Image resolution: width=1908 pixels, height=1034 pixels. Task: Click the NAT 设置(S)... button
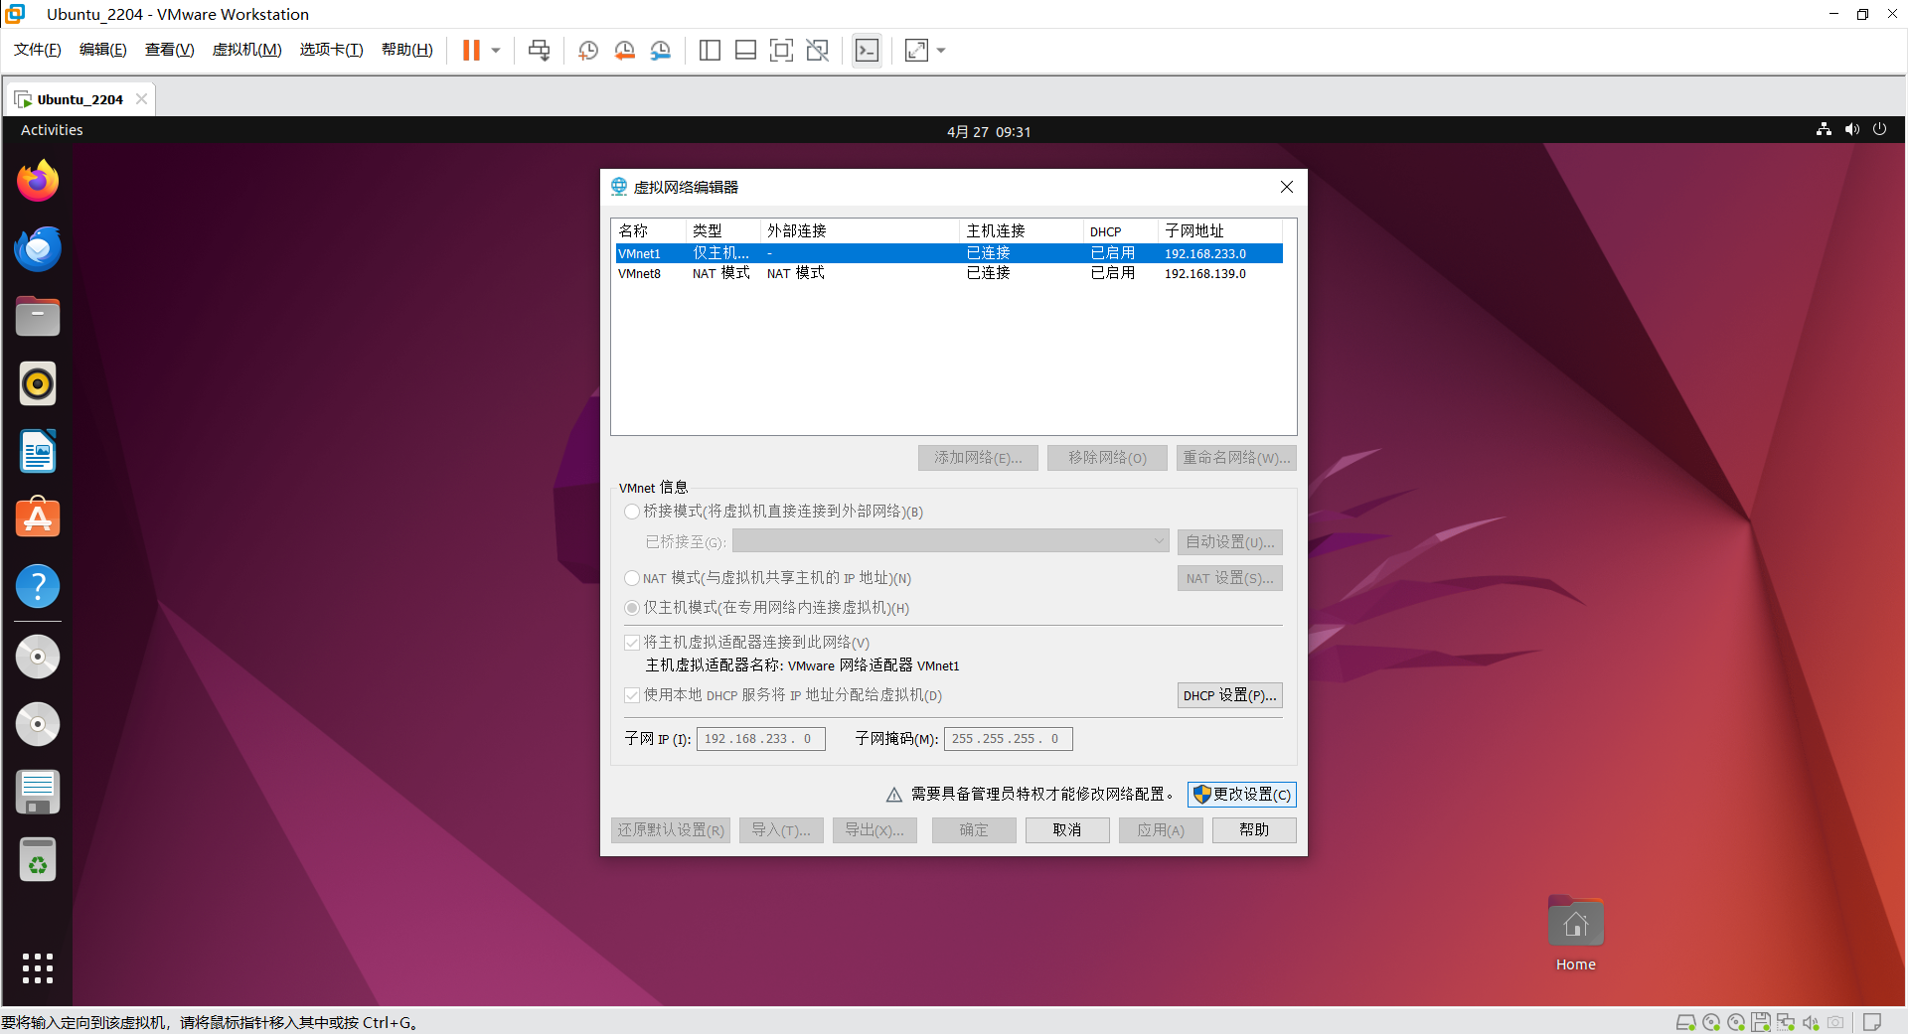(1229, 578)
